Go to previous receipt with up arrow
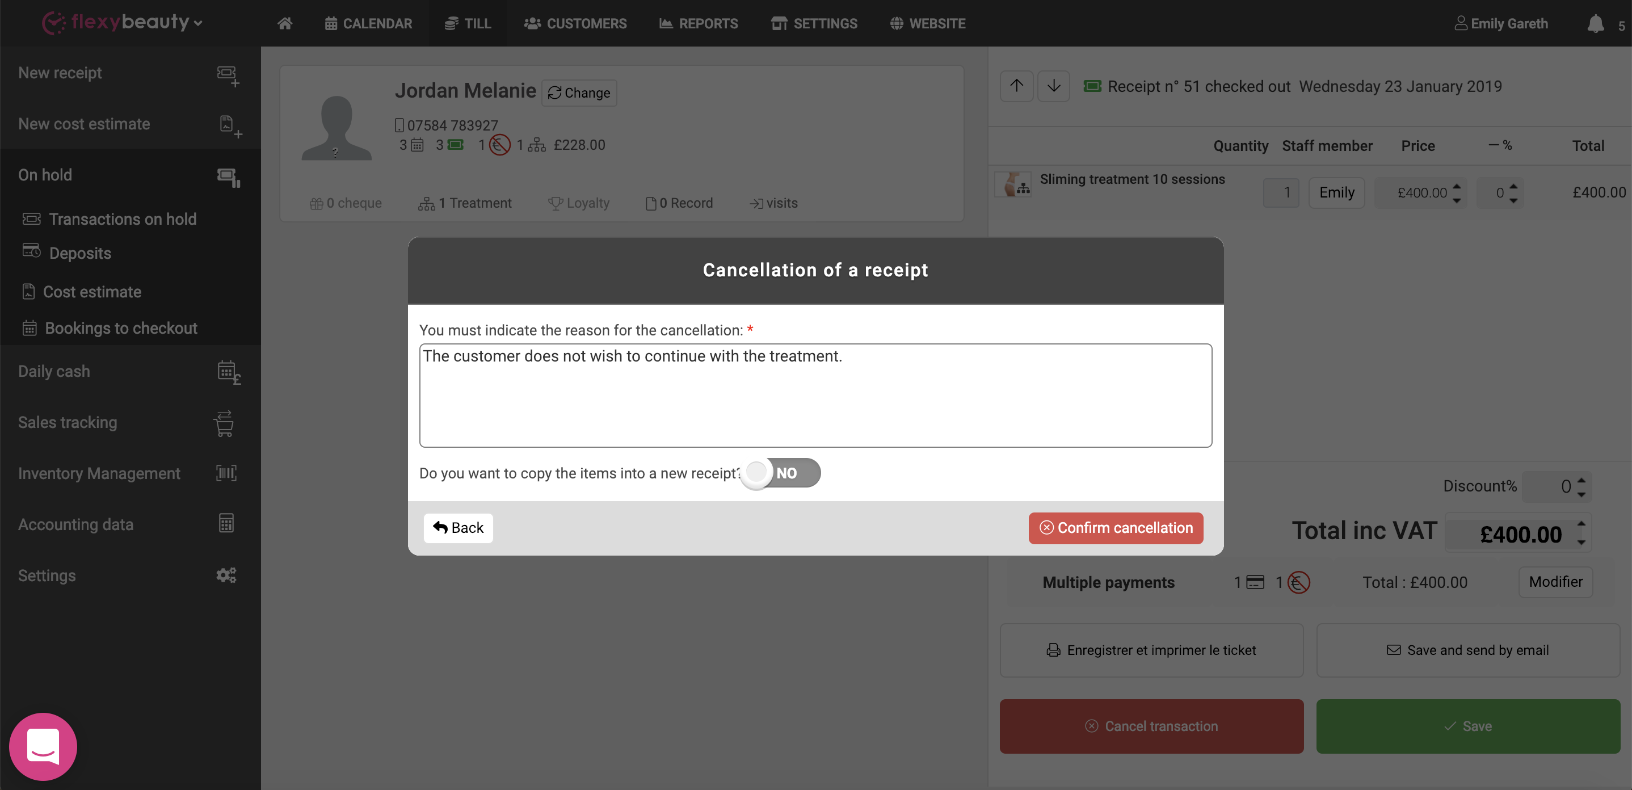Viewport: 1632px width, 790px height. pyautogui.click(x=1016, y=86)
